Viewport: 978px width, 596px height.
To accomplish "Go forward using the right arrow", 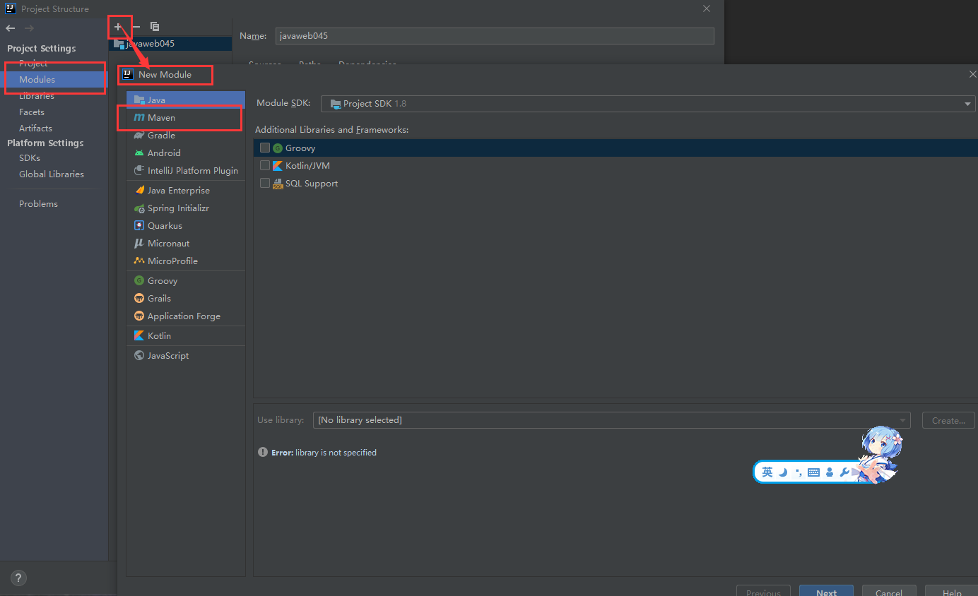I will (x=29, y=28).
